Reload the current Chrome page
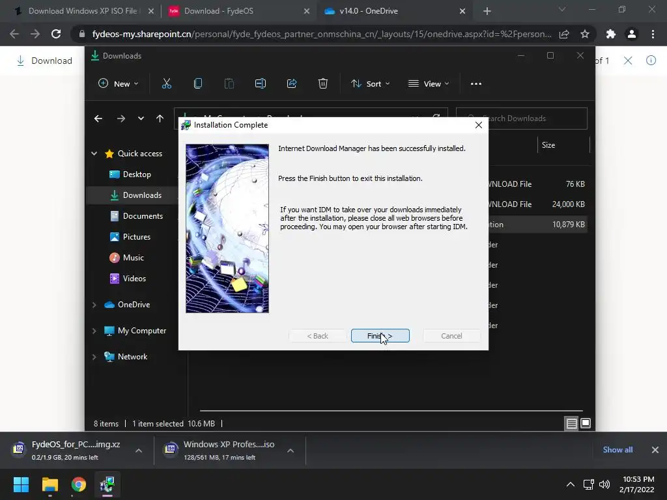This screenshot has height=500, width=667. 56,34
